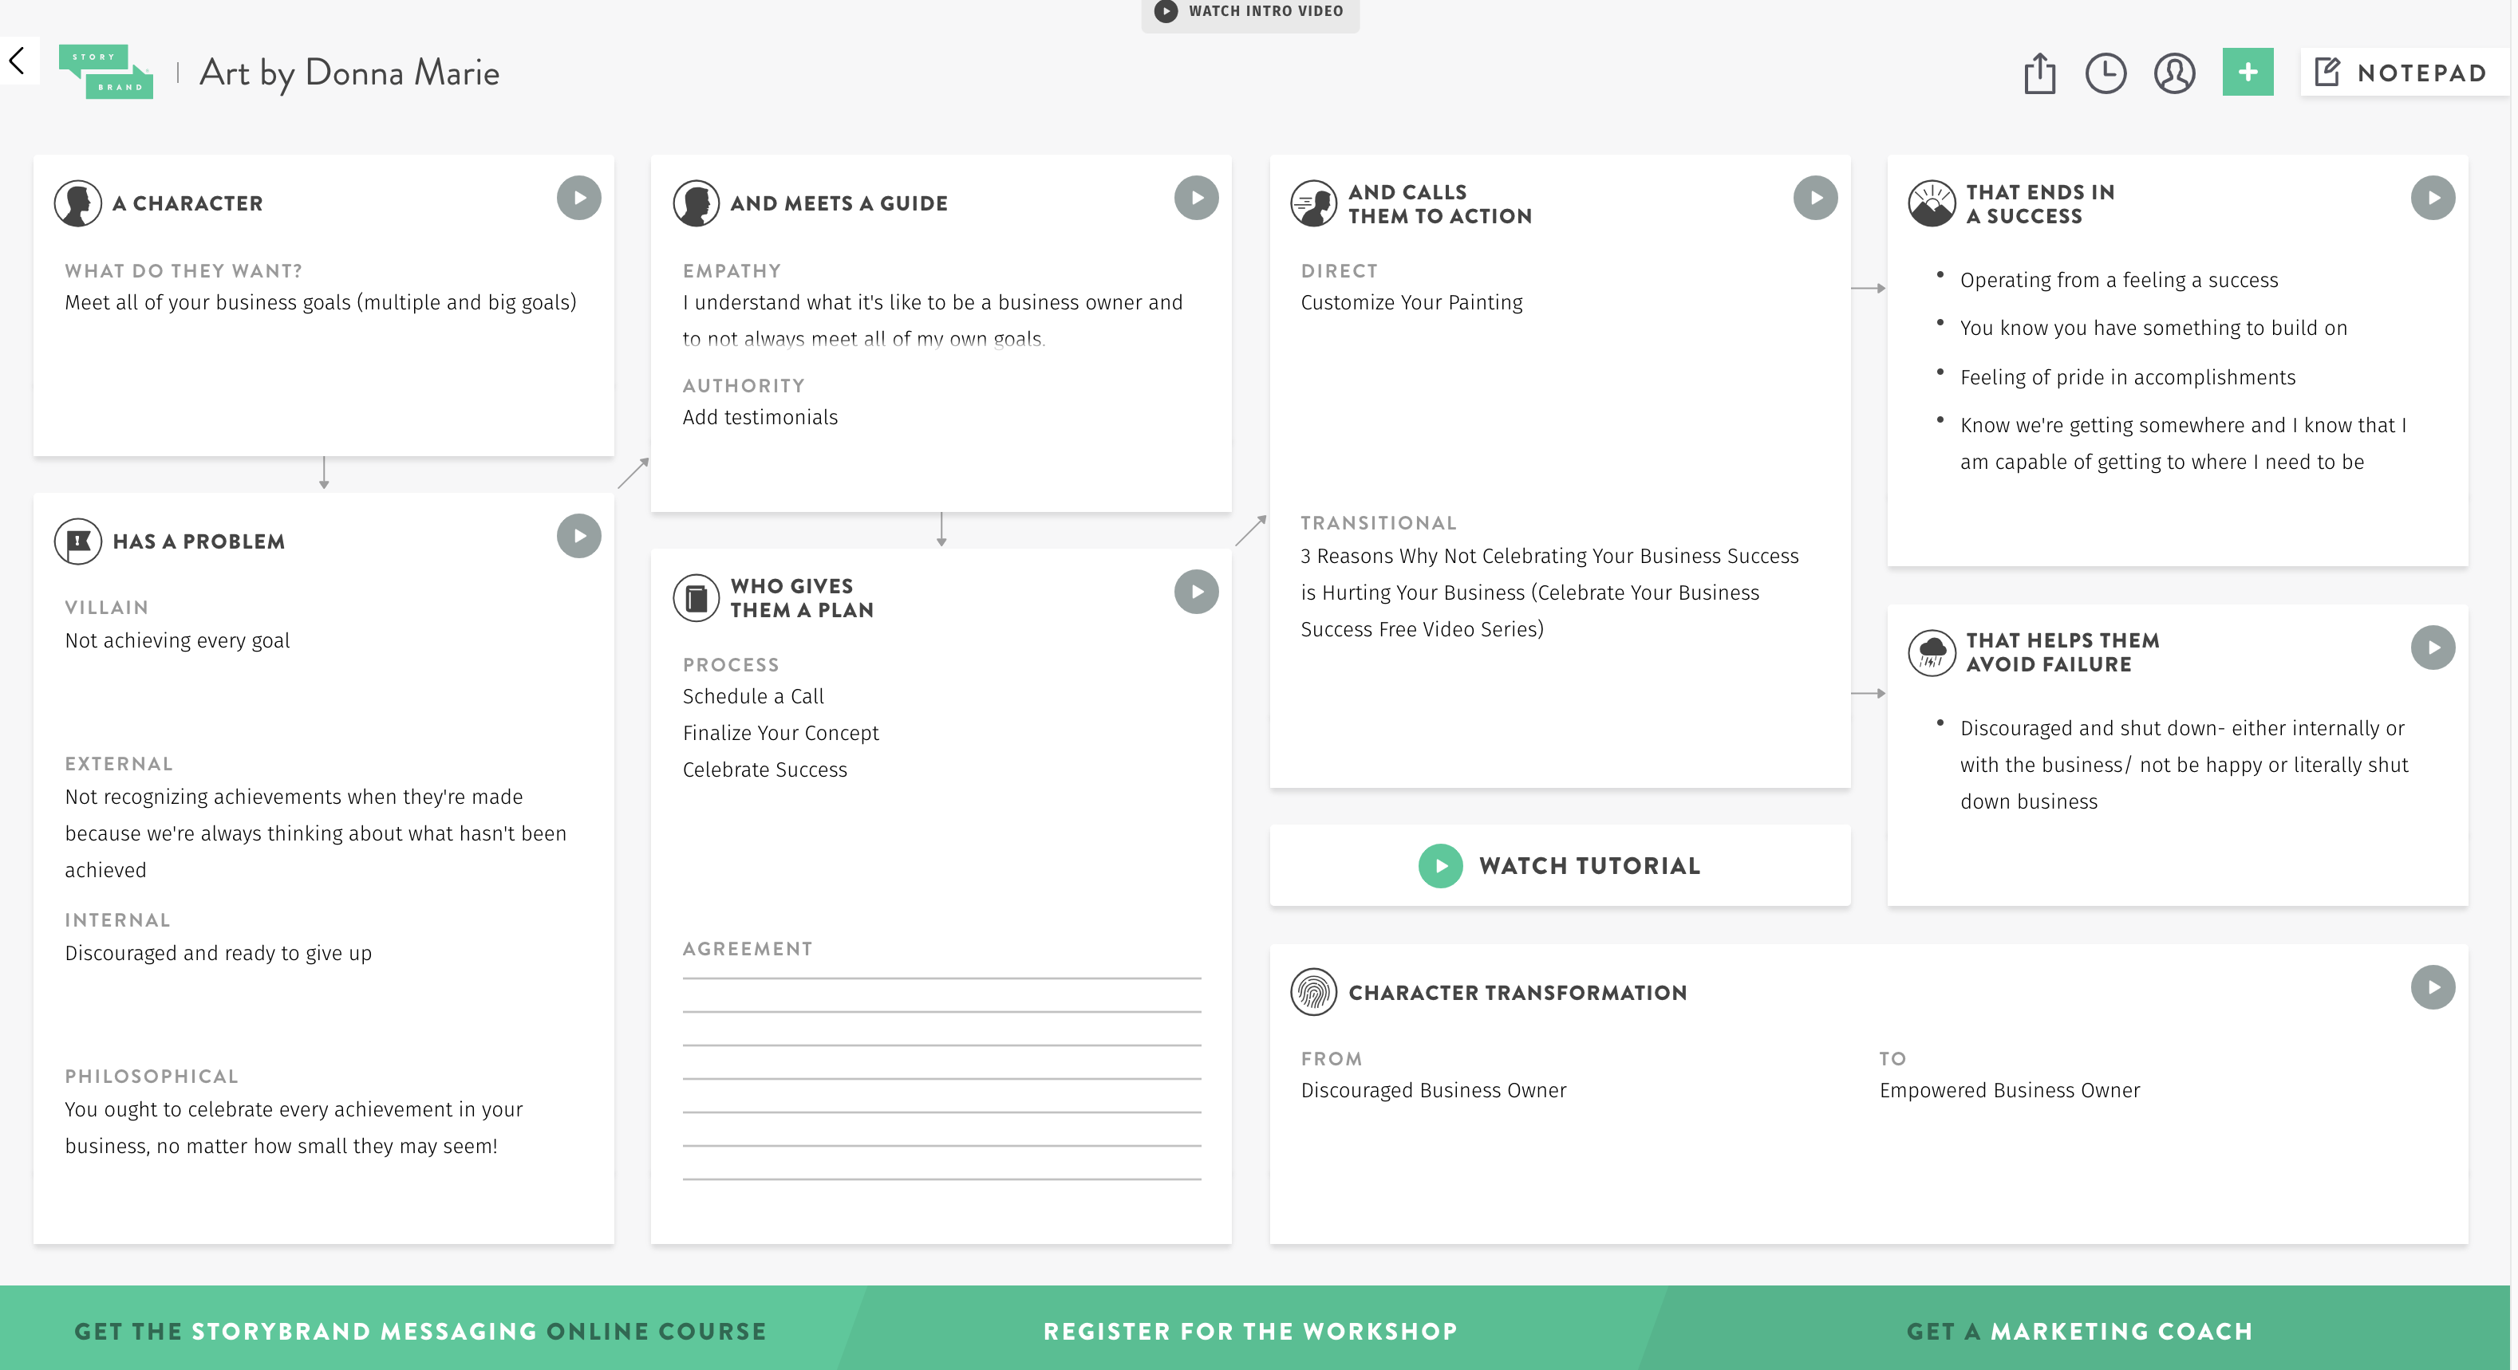Click the Character Transformation fingerprint icon
Viewport: 2518px width, 1370px height.
(x=1314, y=992)
